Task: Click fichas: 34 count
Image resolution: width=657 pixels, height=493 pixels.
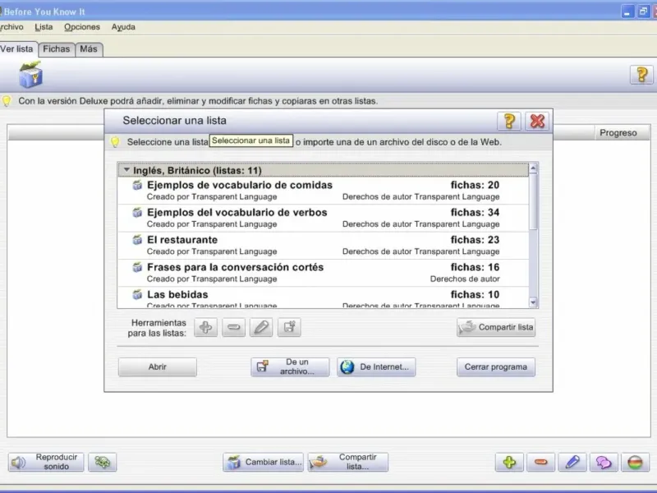Action: pos(475,212)
